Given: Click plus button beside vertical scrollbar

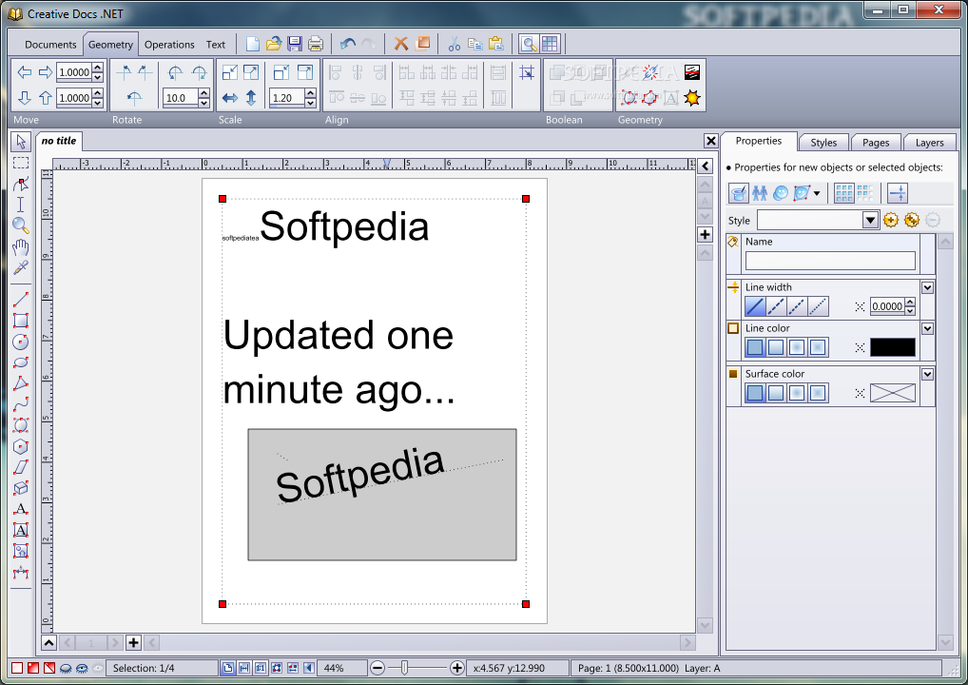Looking at the screenshot, I should point(705,234).
